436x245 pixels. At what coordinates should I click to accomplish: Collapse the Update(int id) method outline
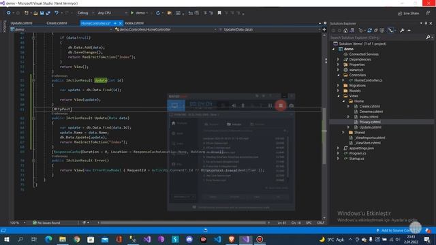click(x=33, y=80)
